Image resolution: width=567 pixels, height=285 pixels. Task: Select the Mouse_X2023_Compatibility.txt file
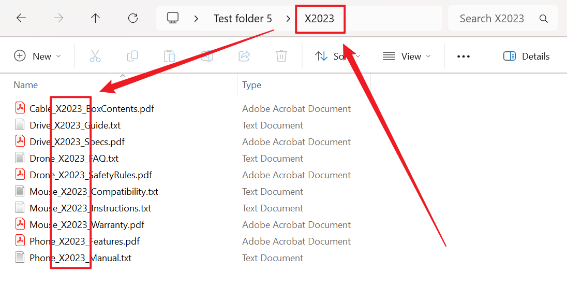(94, 192)
